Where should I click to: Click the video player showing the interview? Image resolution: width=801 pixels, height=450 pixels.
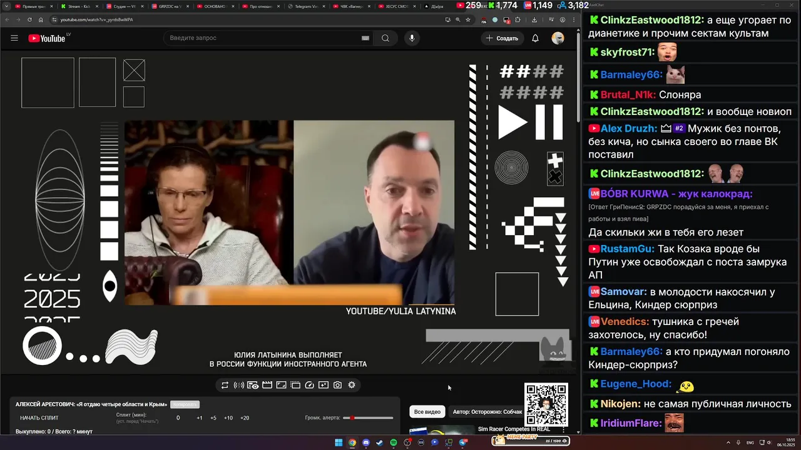289,212
